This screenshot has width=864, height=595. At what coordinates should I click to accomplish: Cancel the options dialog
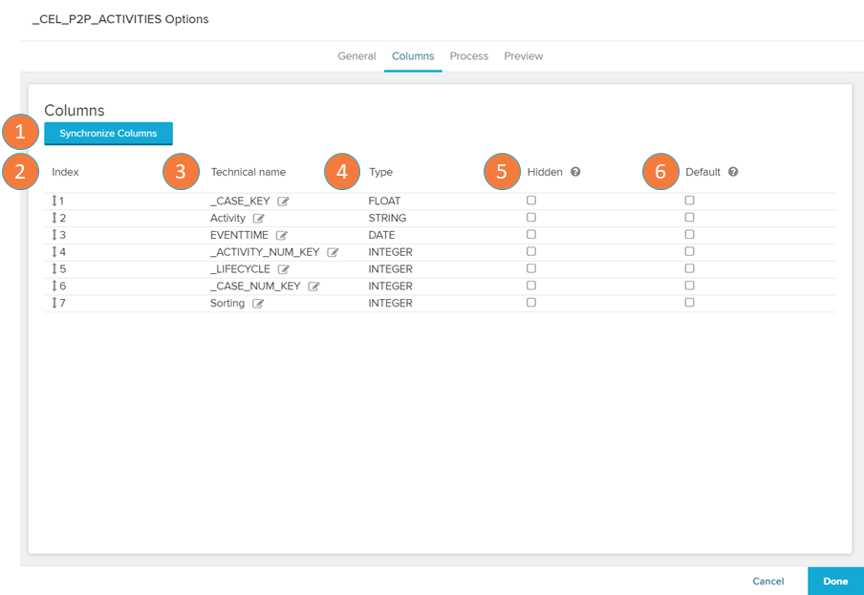click(767, 581)
